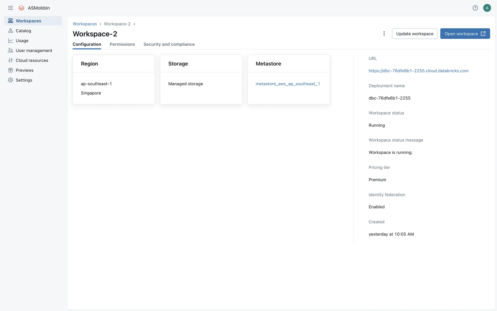Open the metastore_aws_ap_southeast_1 link
This screenshot has width=497, height=311.
pyautogui.click(x=288, y=84)
